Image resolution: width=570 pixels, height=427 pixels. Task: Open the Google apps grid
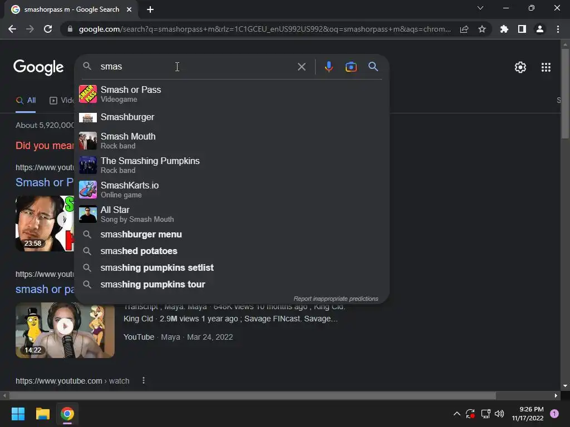tap(546, 67)
